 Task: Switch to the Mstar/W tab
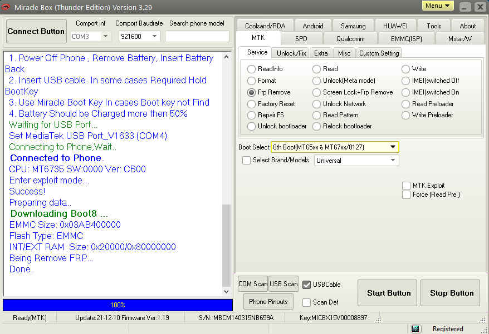[460, 39]
